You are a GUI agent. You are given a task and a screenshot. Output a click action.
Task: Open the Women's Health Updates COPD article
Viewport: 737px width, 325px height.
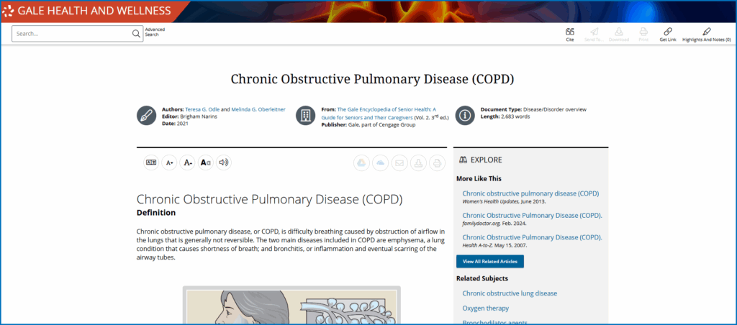point(530,193)
